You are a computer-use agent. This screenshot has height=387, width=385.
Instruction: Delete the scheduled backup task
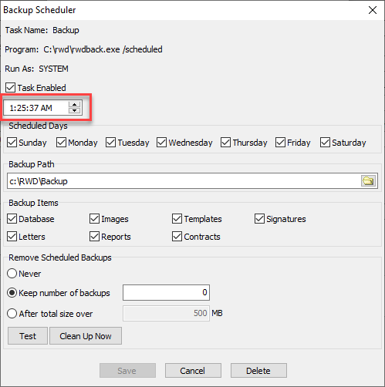pos(258,371)
